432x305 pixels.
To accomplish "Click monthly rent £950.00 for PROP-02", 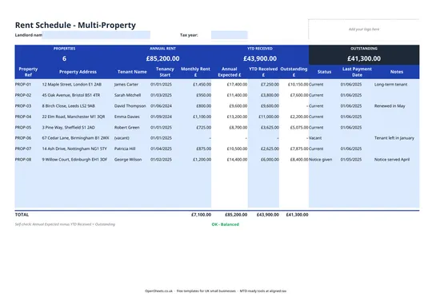I will pyautogui.click(x=204, y=95).
